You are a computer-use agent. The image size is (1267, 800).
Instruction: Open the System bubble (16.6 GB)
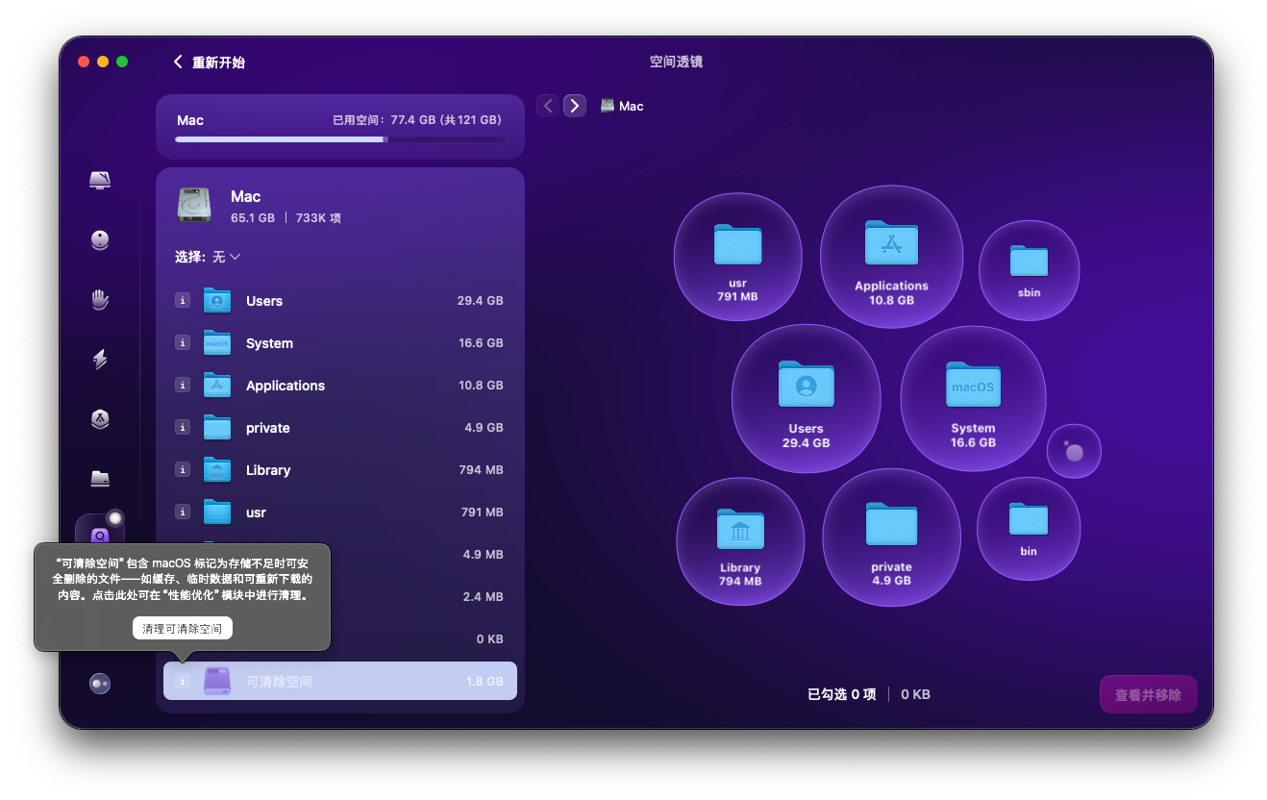973,398
